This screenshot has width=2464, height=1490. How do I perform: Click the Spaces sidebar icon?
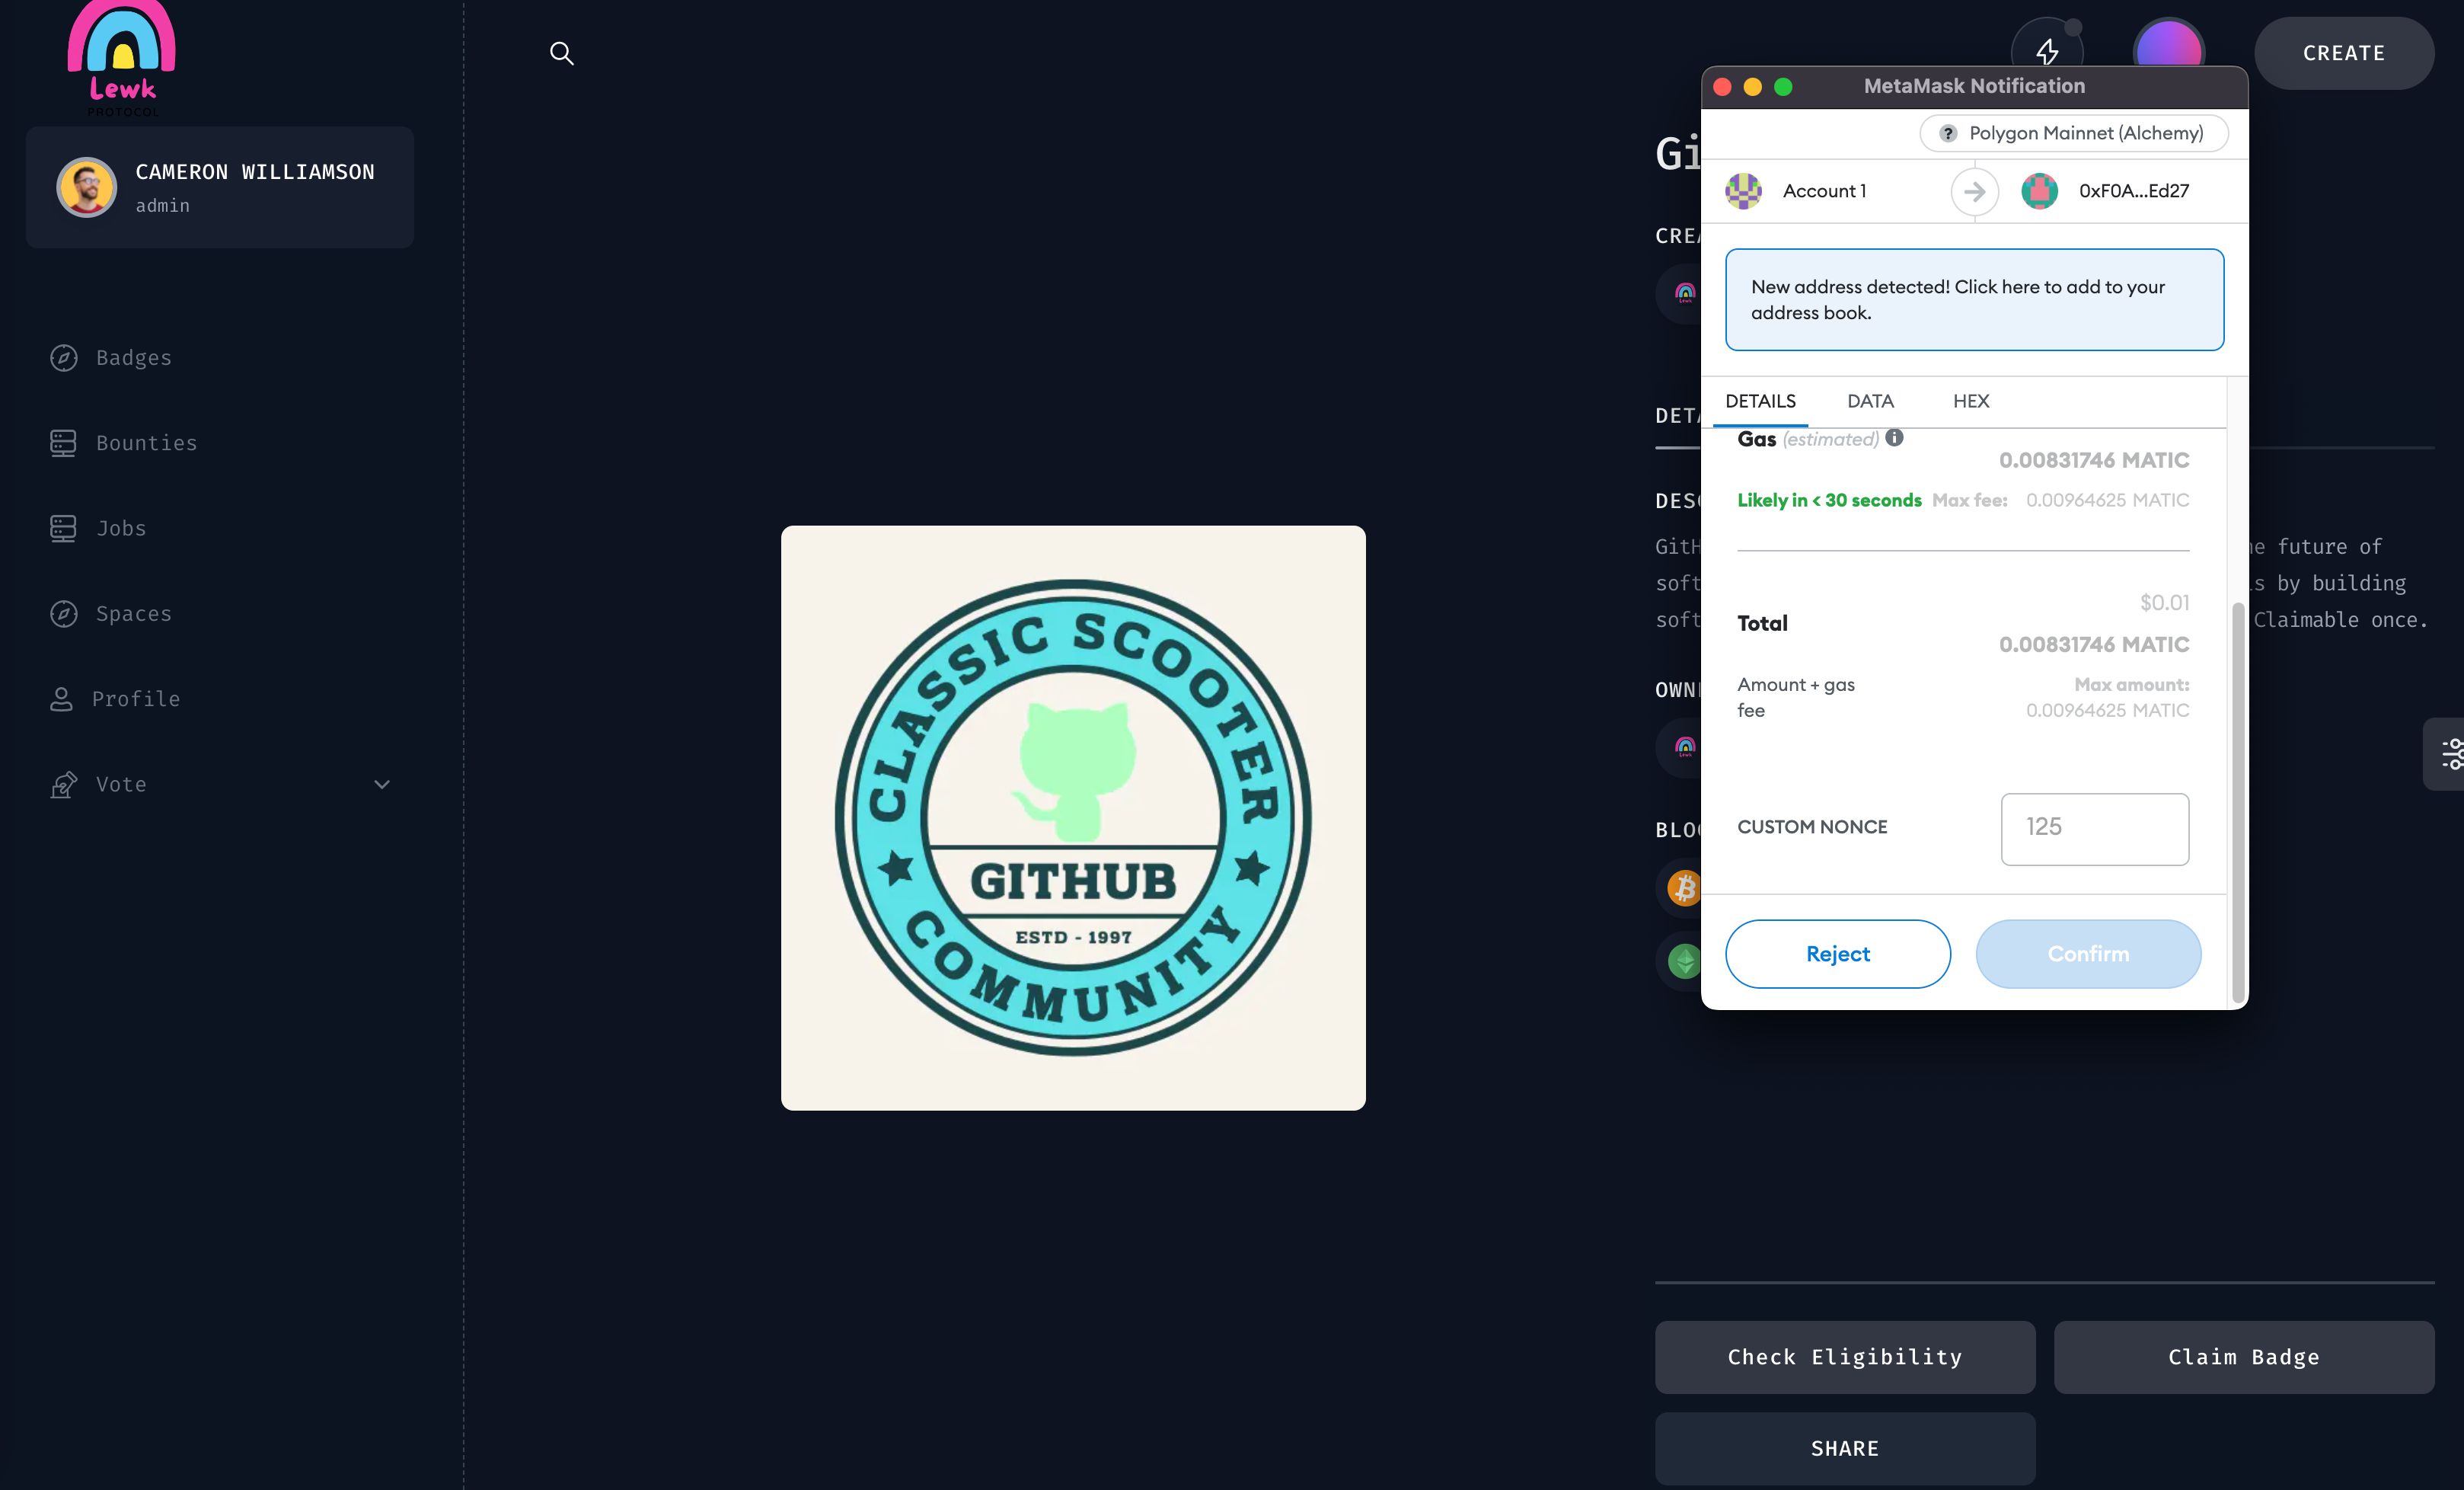[x=63, y=613]
